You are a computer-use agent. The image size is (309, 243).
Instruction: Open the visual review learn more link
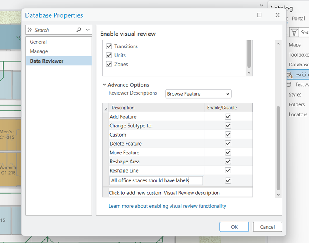(x=167, y=206)
